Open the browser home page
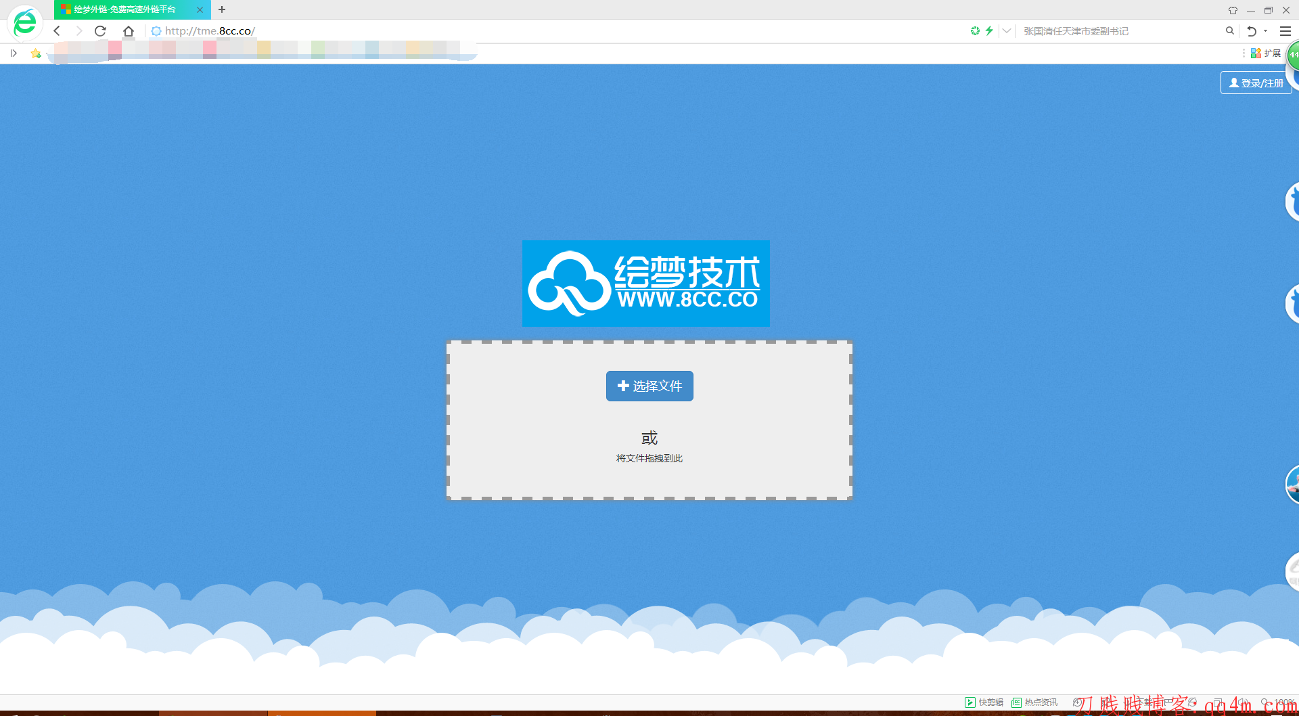This screenshot has height=716, width=1299. pyautogui.click(x=129, y=31)
